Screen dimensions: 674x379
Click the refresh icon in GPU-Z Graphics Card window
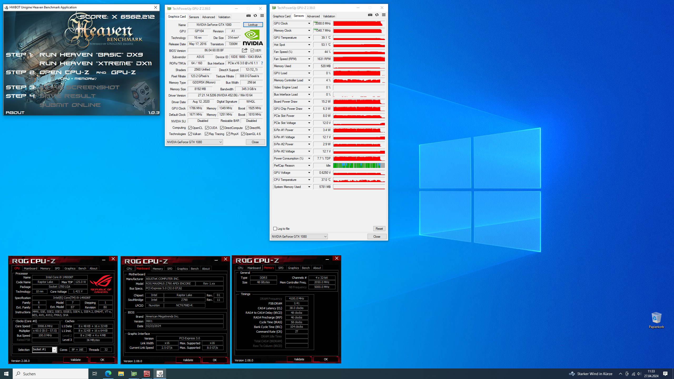click(x=255, y=16)
